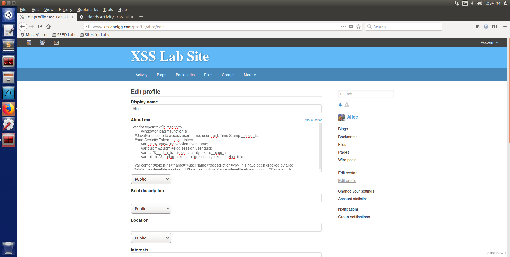The image size is (510, 257).
Task: Open Group notifications link
Action: pos(354,217)
